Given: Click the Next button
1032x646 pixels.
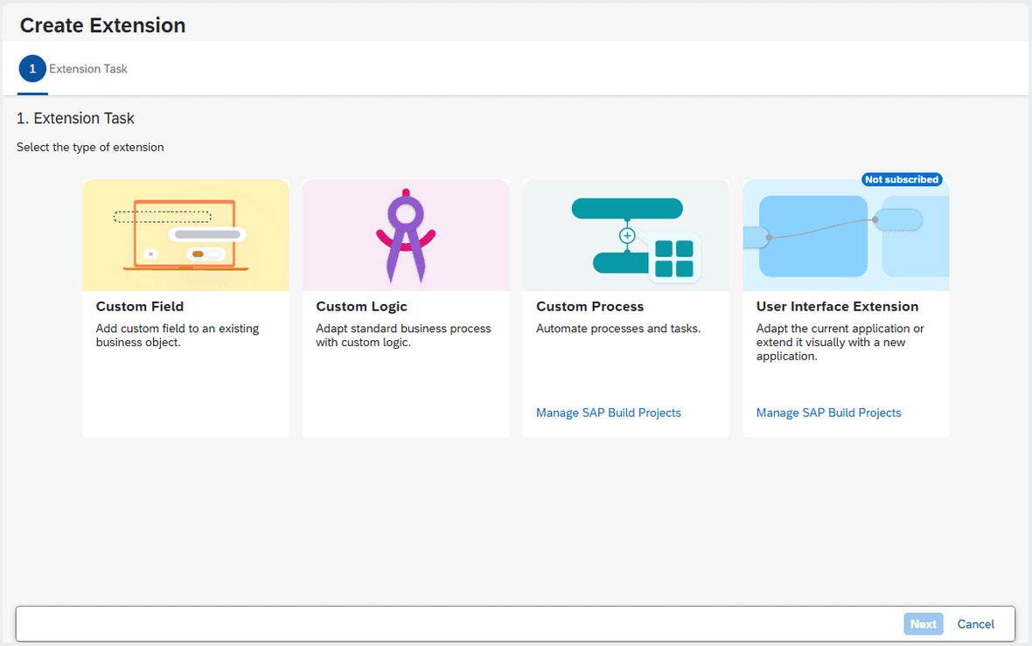Looking at the screenshot, I should pyautogui.click(x=924, y=623).
